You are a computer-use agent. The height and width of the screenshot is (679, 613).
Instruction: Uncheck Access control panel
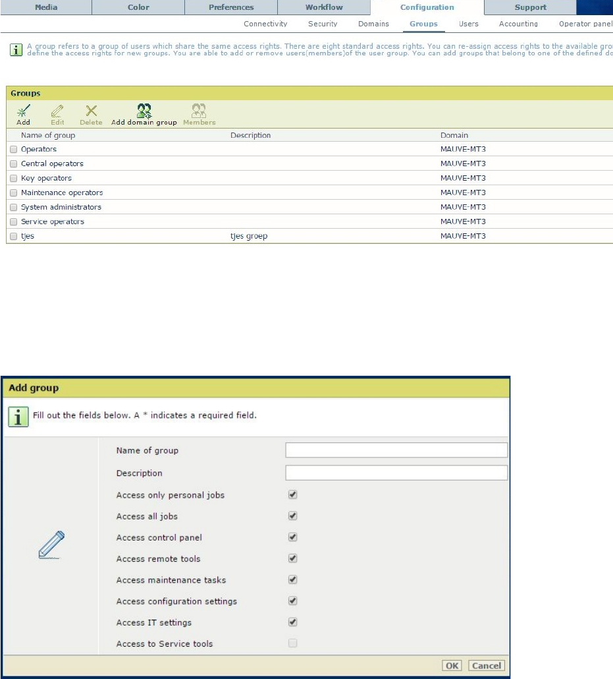(293, 537)
